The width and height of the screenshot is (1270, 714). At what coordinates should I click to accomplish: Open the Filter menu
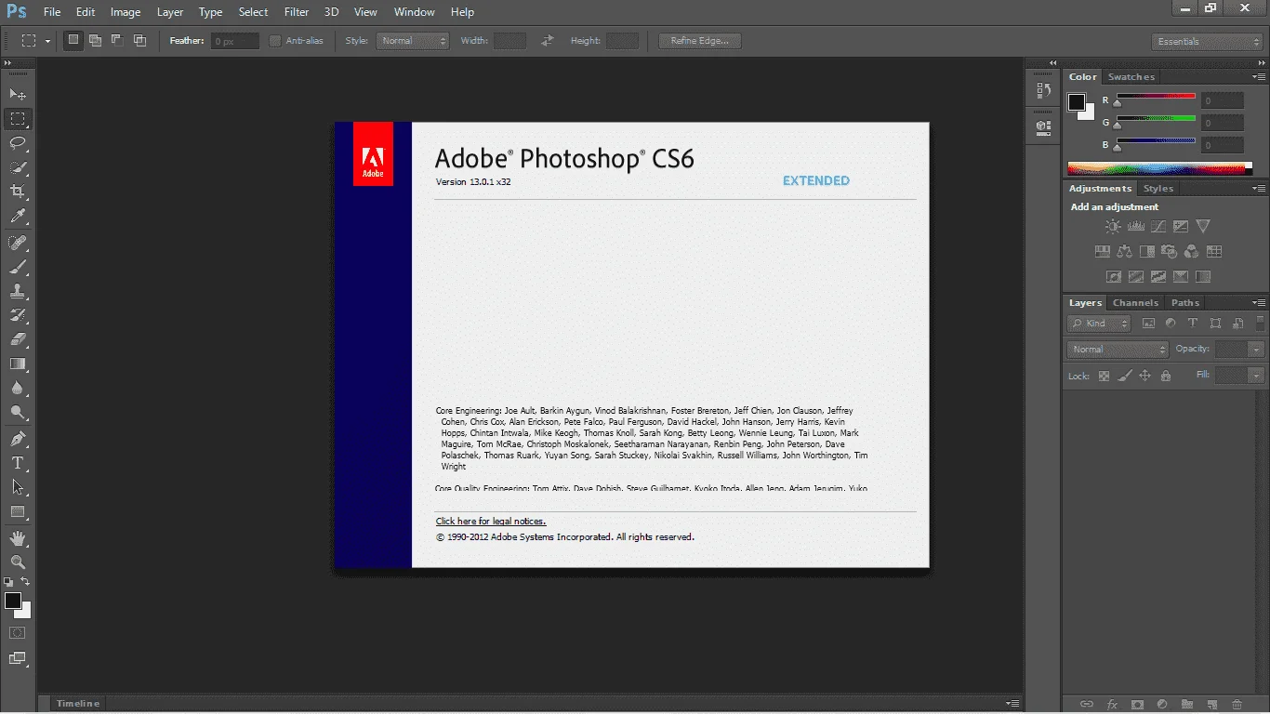click(297, 12)
